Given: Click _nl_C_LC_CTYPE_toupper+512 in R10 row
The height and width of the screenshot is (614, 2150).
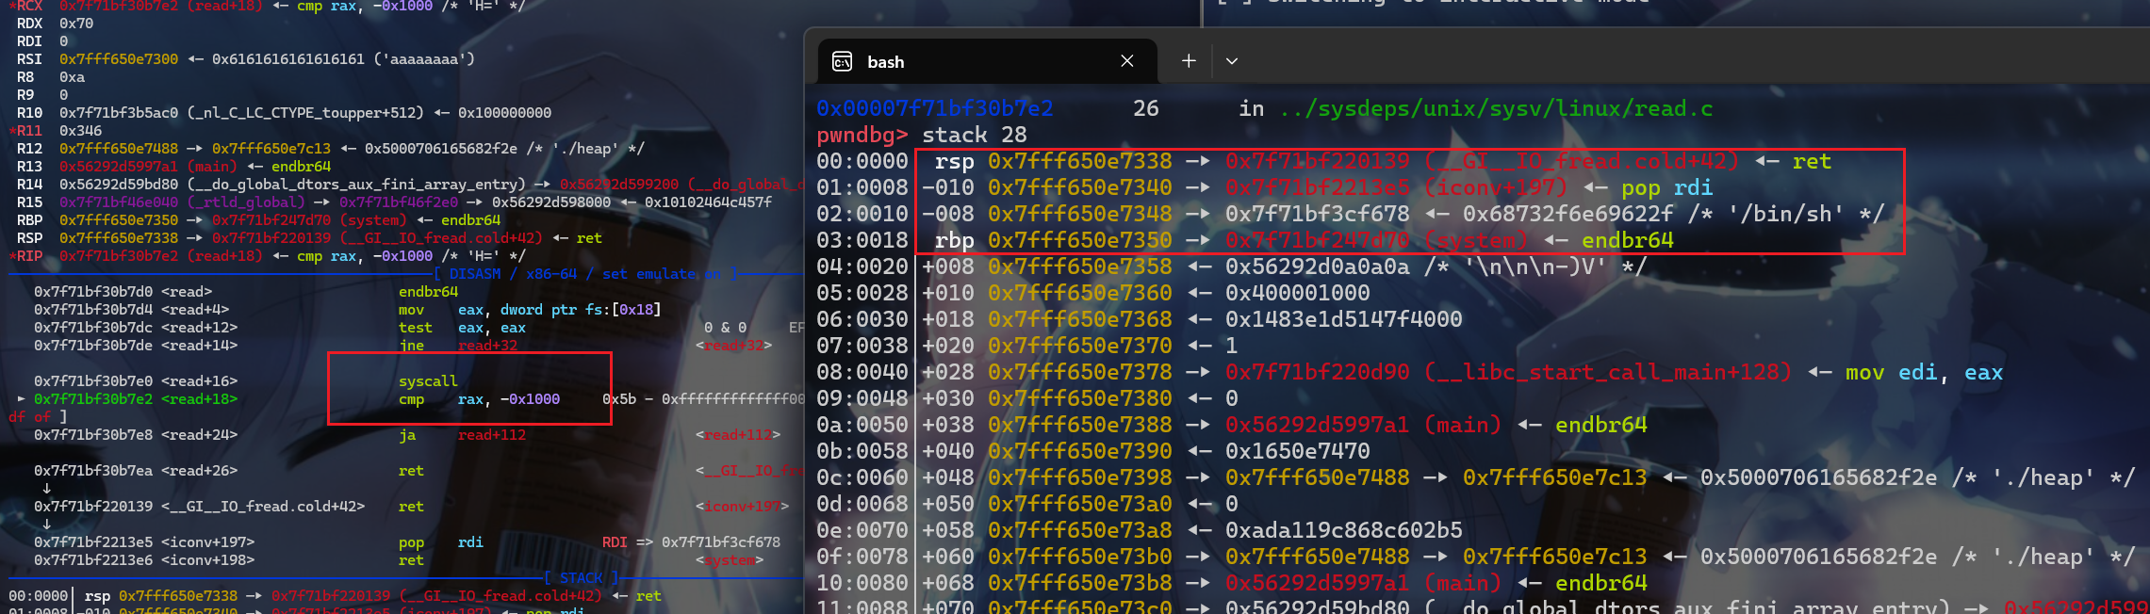Looking at the screenshot, I should pos(305,113).
